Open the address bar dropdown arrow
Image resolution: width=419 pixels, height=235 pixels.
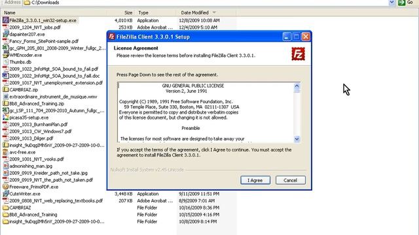coord(392,3)
